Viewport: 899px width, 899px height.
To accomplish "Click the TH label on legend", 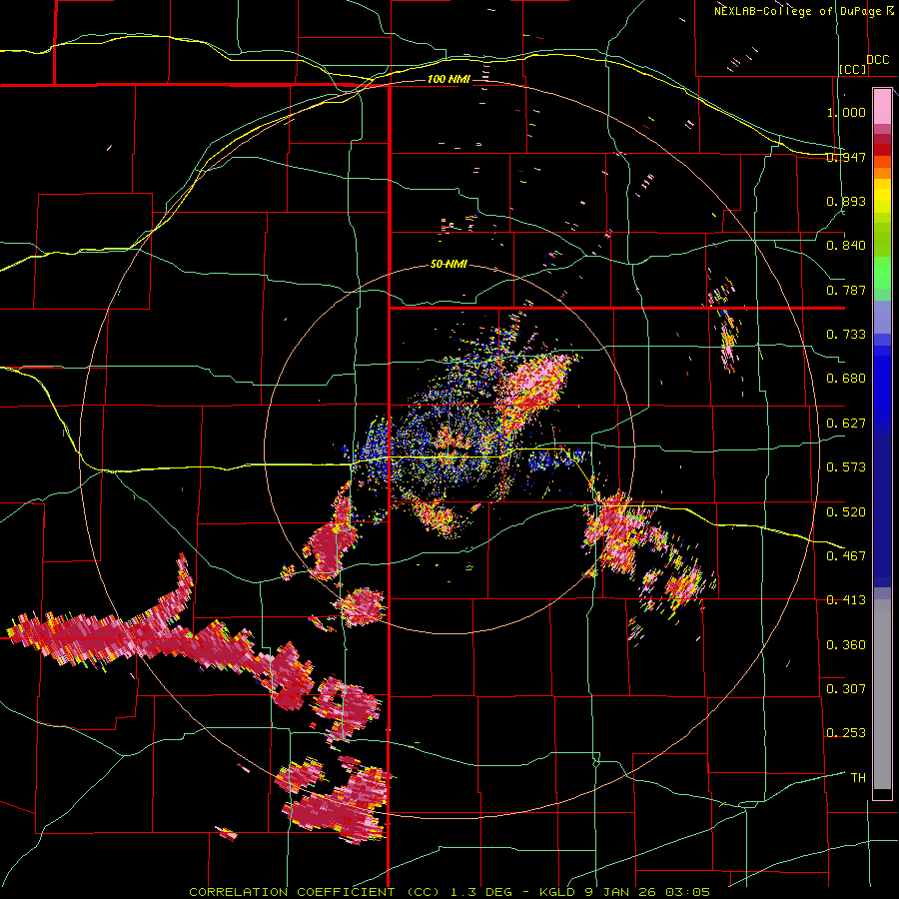I will click(858, 778).
